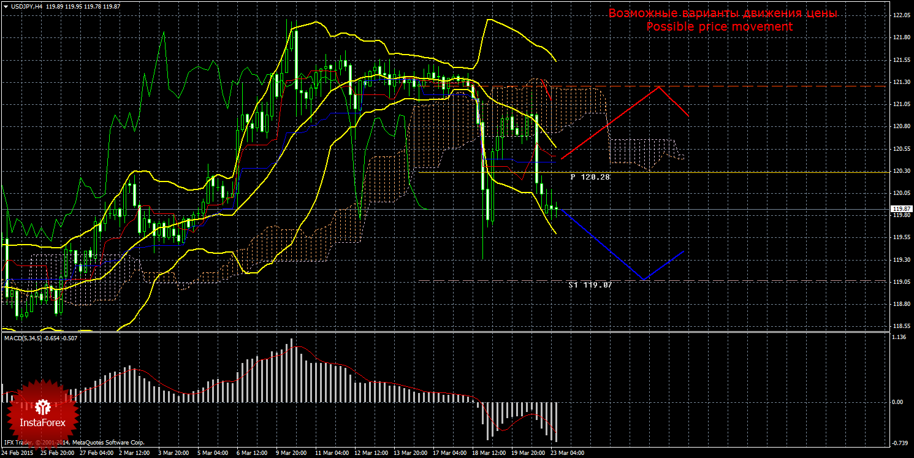914x458 pixels.
Task: Click the Russian heading 'Возможные варианты движения цены'
Action: click(x=723, y=13)
